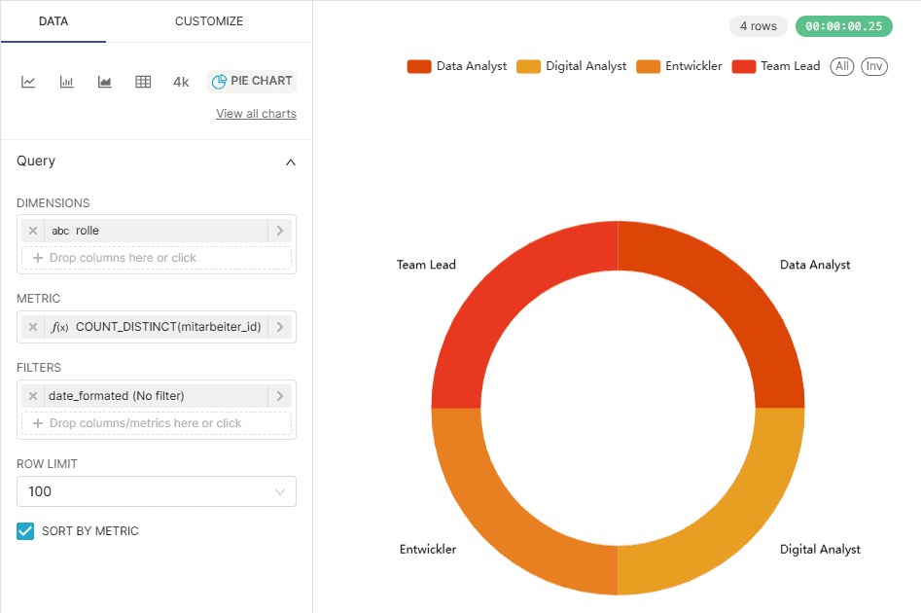Image resolution: width=921 pixels, height=613 pixels.
Task: Invert legend selection with Inv button
Action: [874, 66]
